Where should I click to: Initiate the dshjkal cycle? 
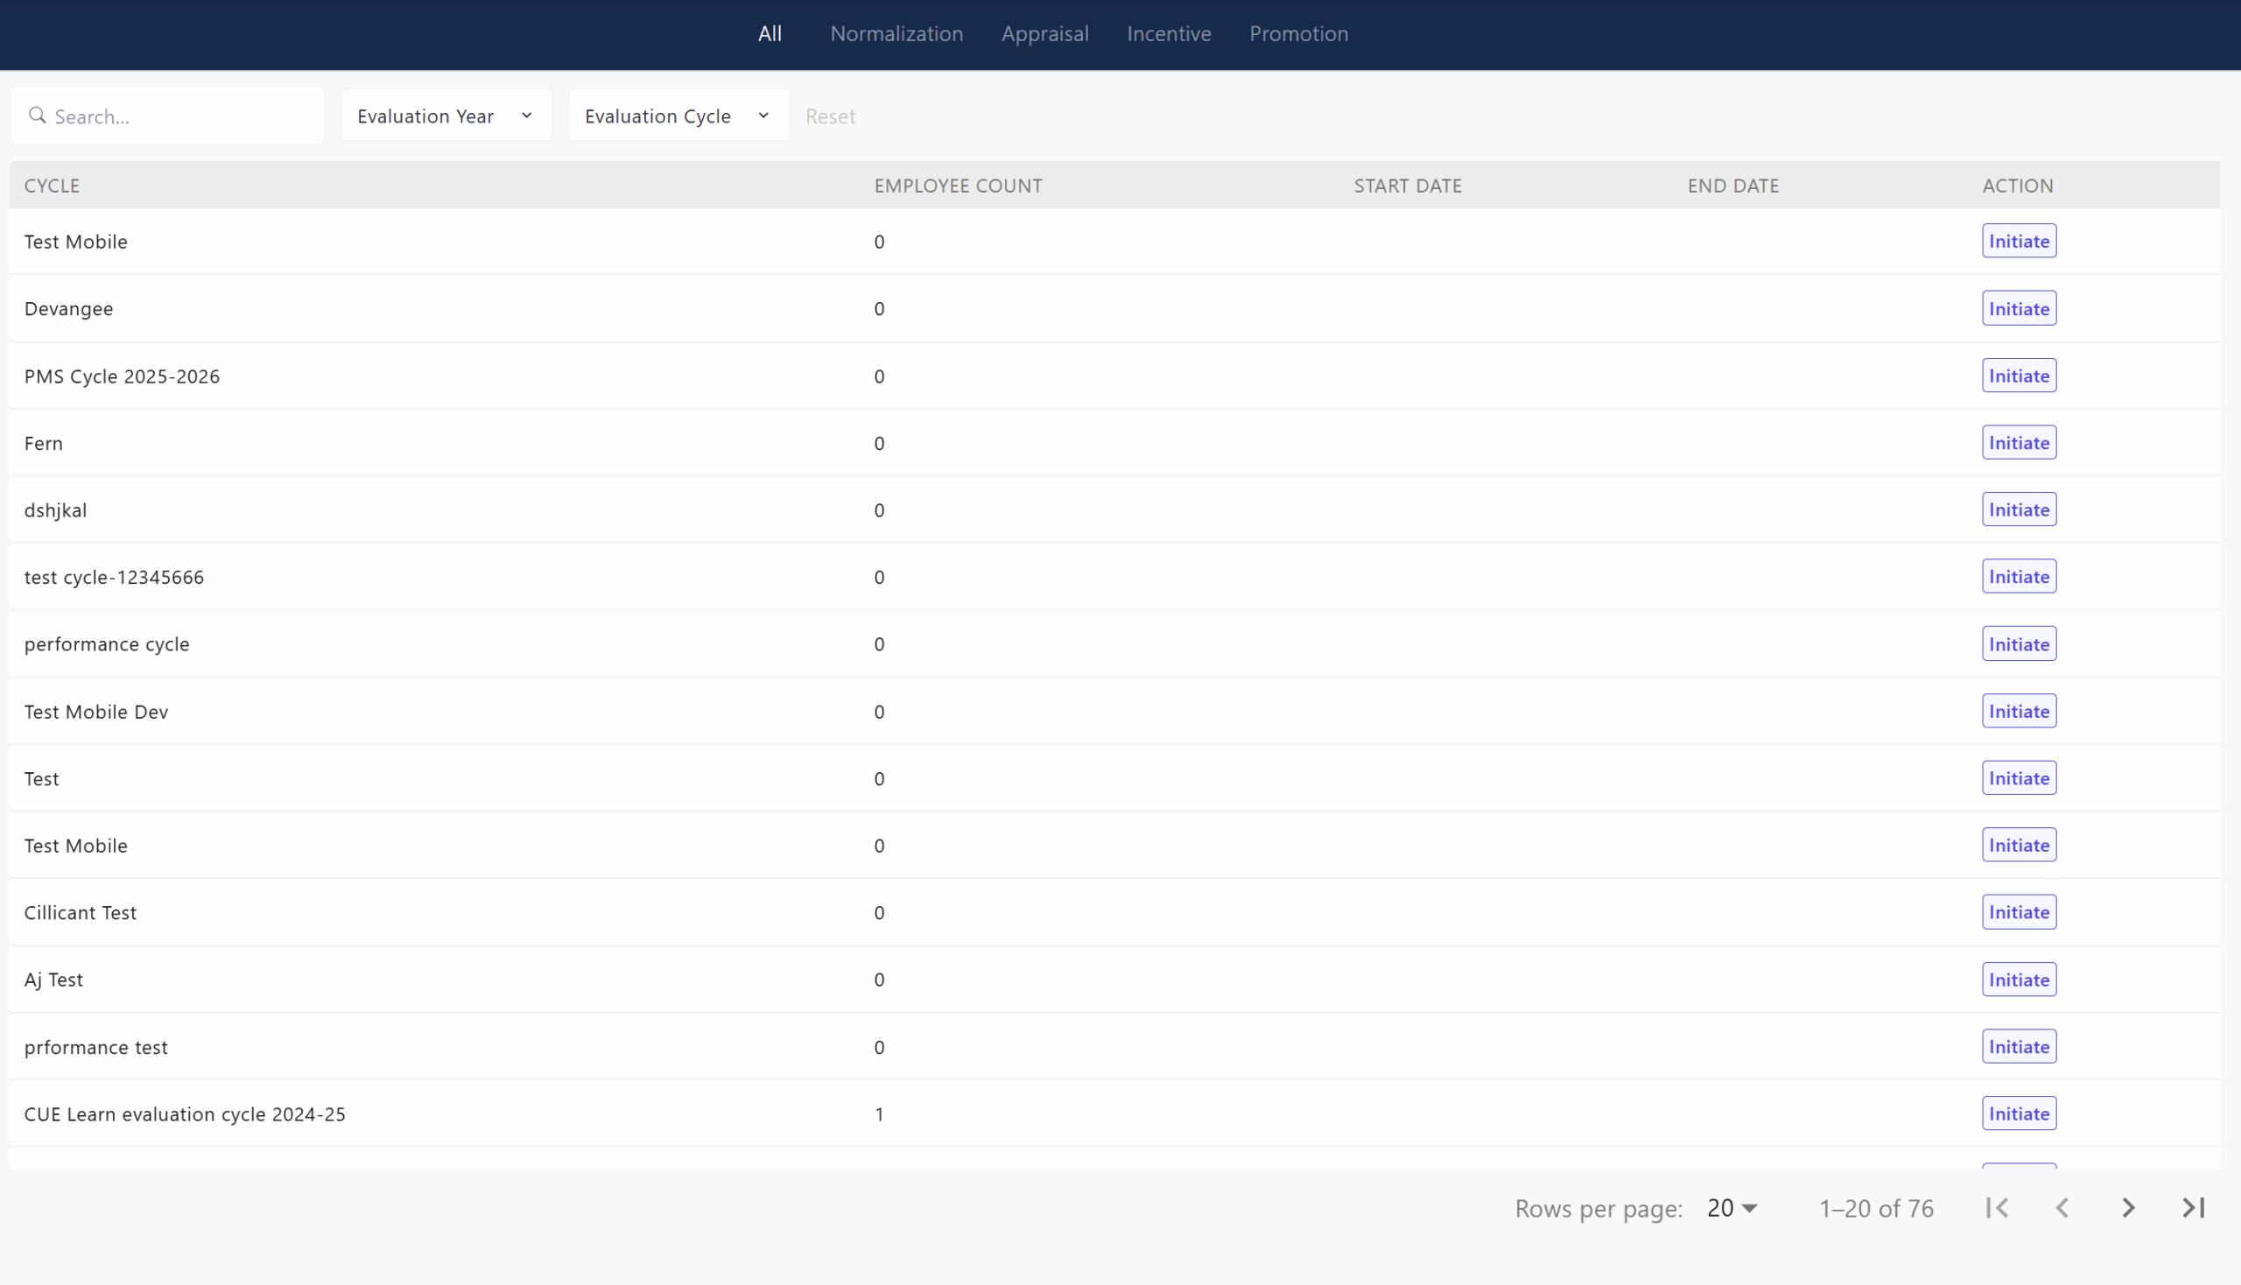click(2019, 510)
